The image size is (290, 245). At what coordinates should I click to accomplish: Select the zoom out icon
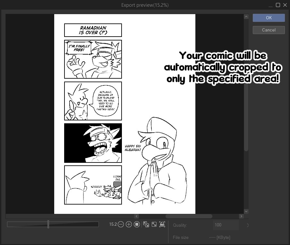tap(121, 224)
